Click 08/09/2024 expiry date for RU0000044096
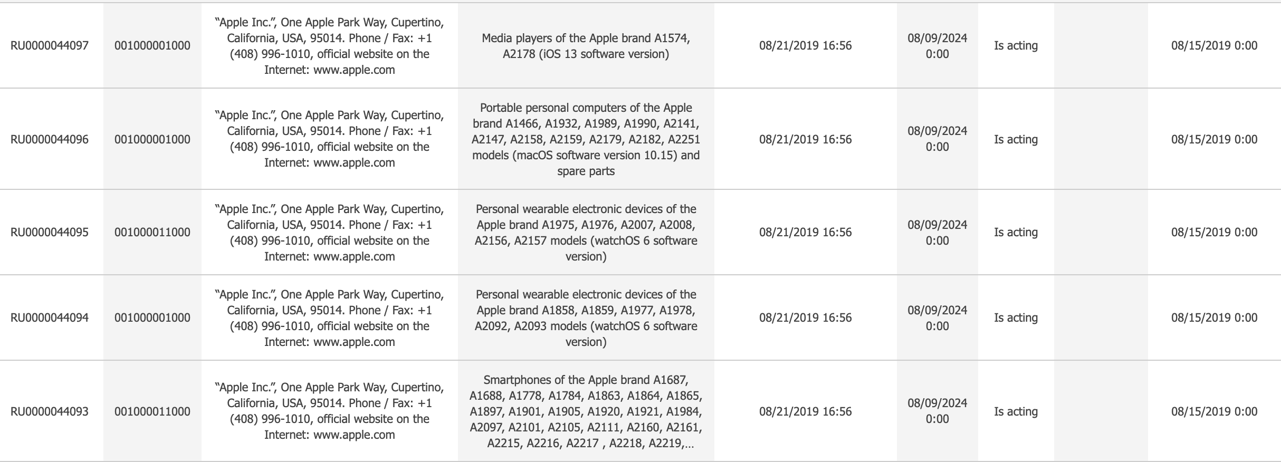Viewport: 1281px width, 462px height. point(937,139)
